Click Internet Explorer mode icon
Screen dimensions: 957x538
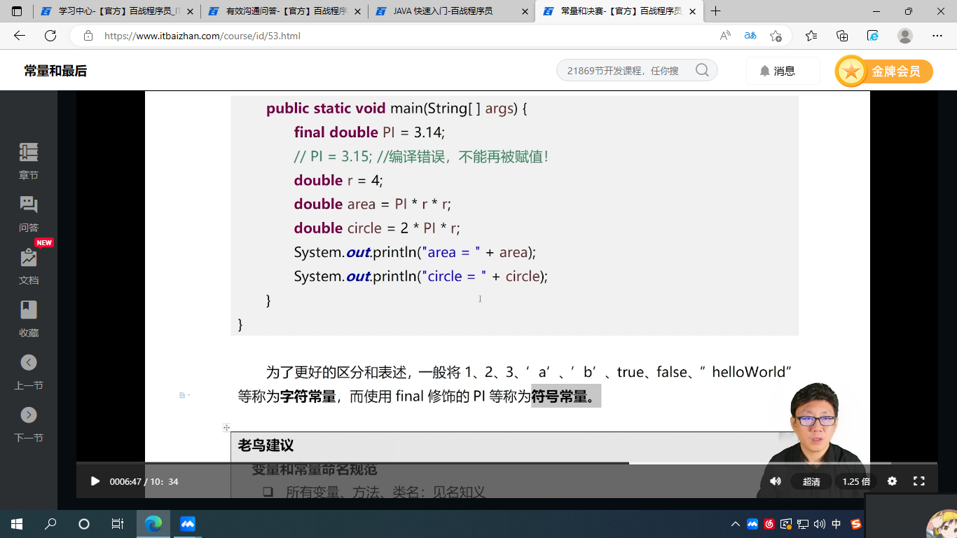point(873,36)
